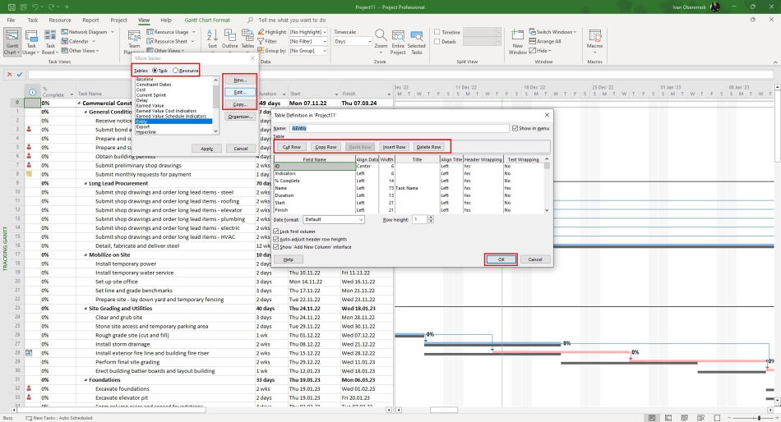Collapse Site Grading and Utilities summary task

click(x=85, y=309)
